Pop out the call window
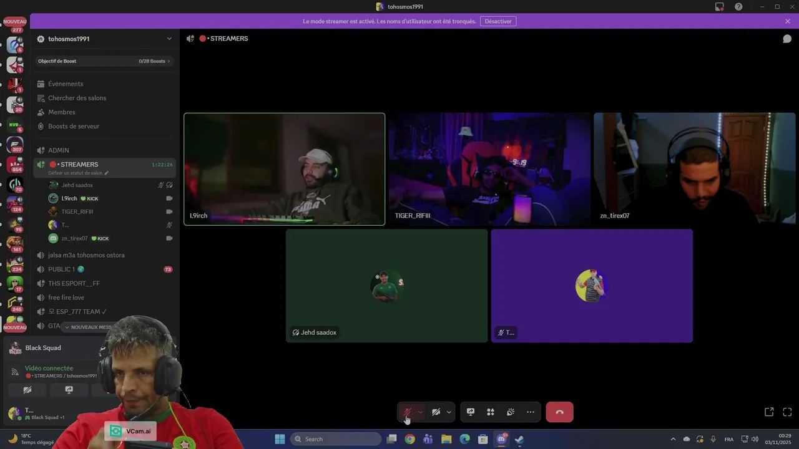Viewport: 799px width, 449px height. click(x=769, y=412)
